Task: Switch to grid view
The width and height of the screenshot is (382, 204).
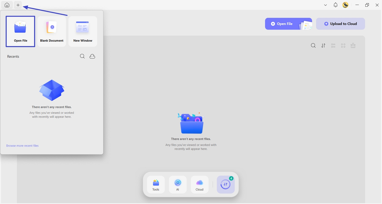Action: point(343,46)
